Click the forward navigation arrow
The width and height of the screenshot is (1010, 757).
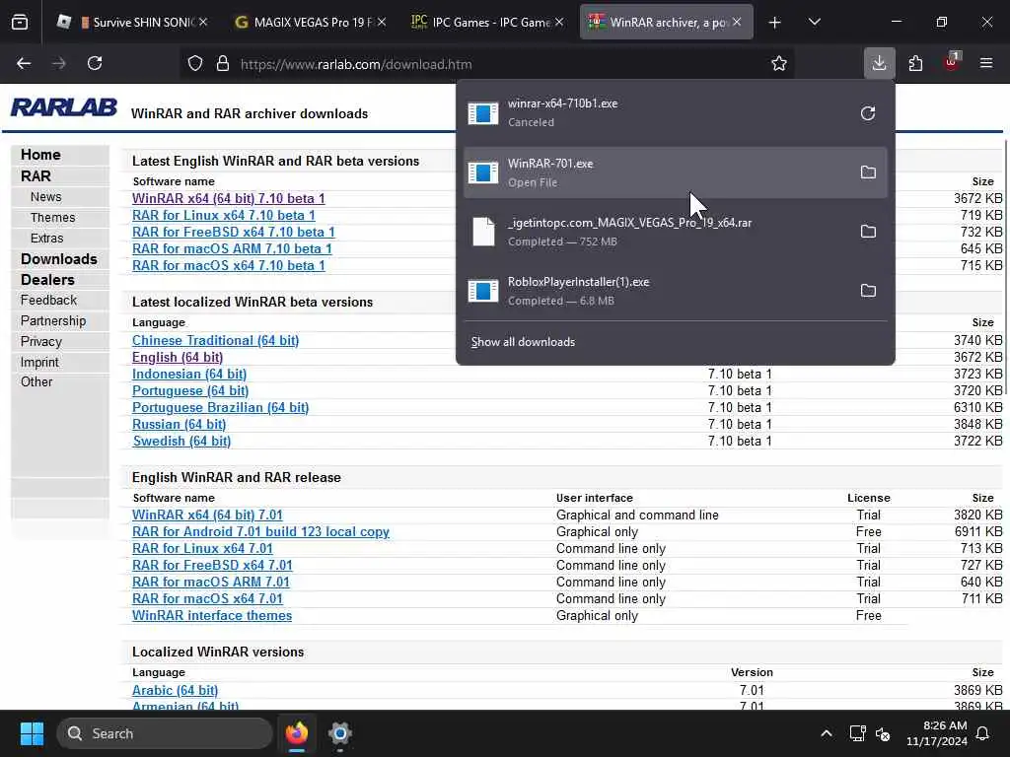59,63
